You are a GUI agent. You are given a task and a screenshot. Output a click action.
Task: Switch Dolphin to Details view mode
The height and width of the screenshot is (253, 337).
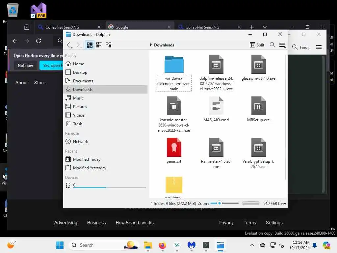tap(109, 45)
